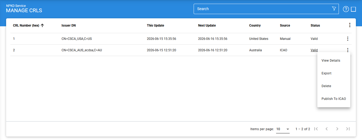Click Valid status link in Australia row
362x140 pixels.
pos(314,50)
